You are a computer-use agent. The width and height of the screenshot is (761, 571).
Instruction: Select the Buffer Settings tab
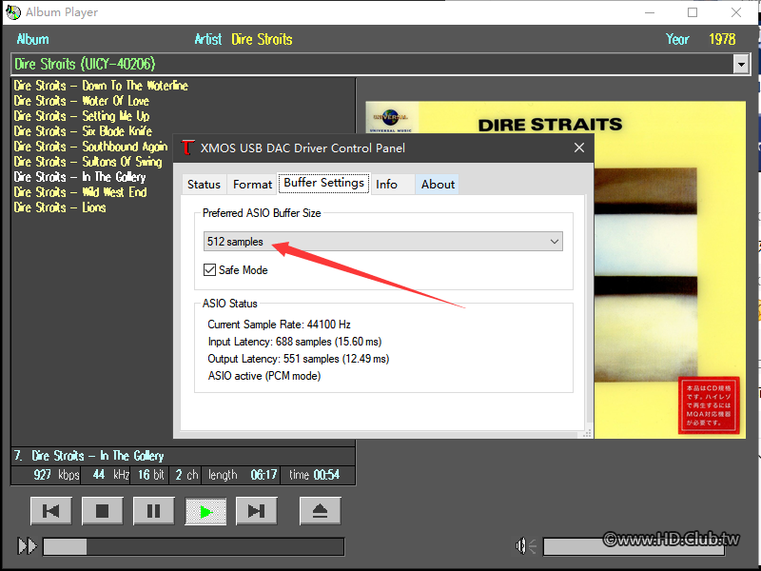click(x=323, y=183)
